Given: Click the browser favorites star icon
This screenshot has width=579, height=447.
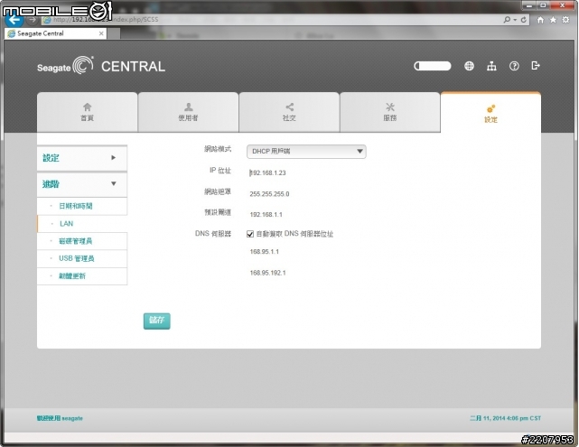Looking at the screenshot, I should tap(553, 20).
